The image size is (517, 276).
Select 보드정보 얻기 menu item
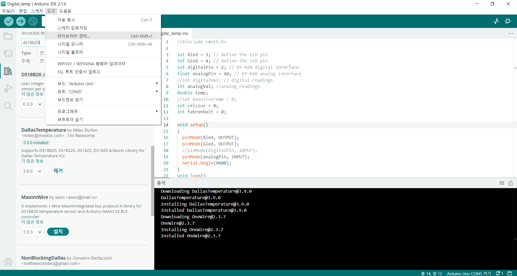(103, 100)
